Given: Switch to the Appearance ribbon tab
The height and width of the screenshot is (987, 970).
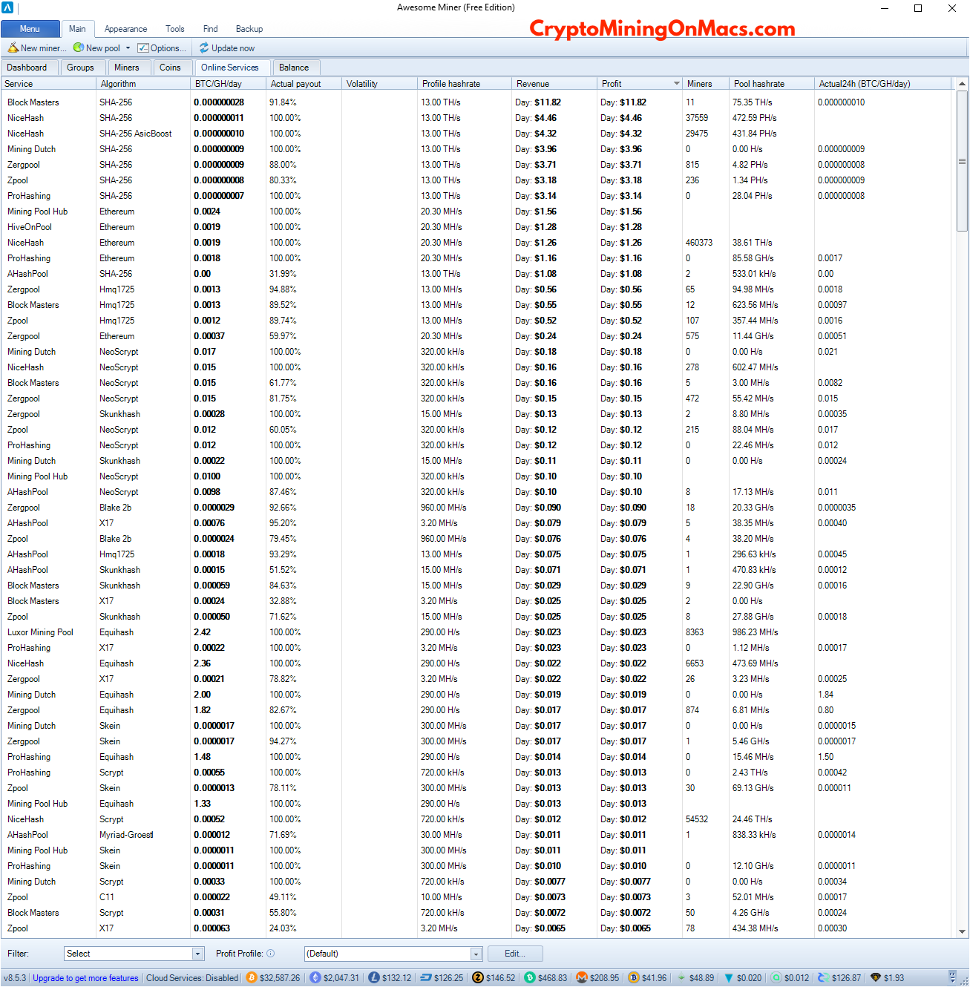Looking at the screenshot, I should coord(125,29).
